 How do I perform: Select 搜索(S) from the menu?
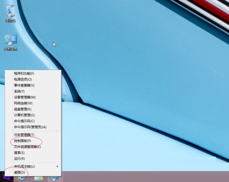tap(19, 153)
